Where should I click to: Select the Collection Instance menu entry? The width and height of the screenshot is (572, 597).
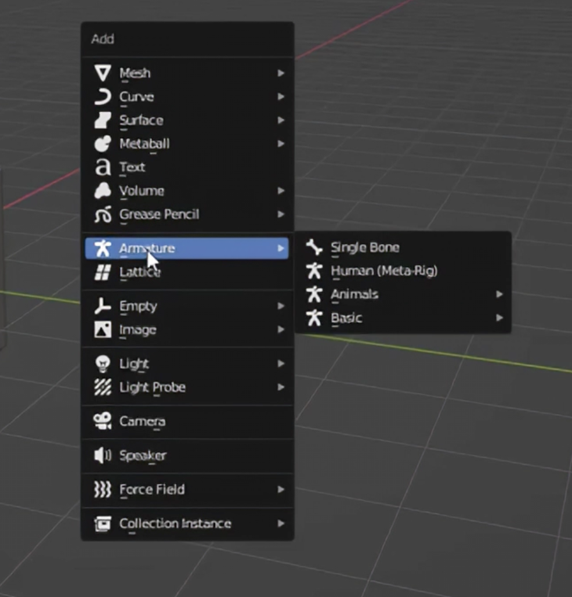pyautogui.click(x=187, y=523)
